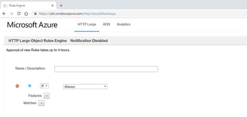The height and width of the screenshot is (117, 247).
Task: Click the Microsoft Azure logo
Action: (32, 25)
